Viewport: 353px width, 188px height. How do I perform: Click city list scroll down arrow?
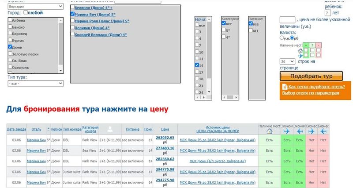coord(60,71)
